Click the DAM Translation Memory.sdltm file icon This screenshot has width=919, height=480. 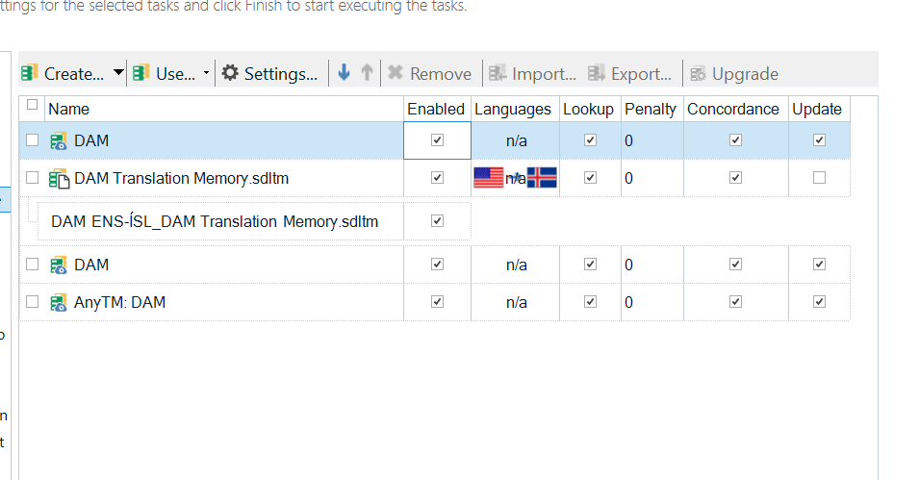click(60, 179)
